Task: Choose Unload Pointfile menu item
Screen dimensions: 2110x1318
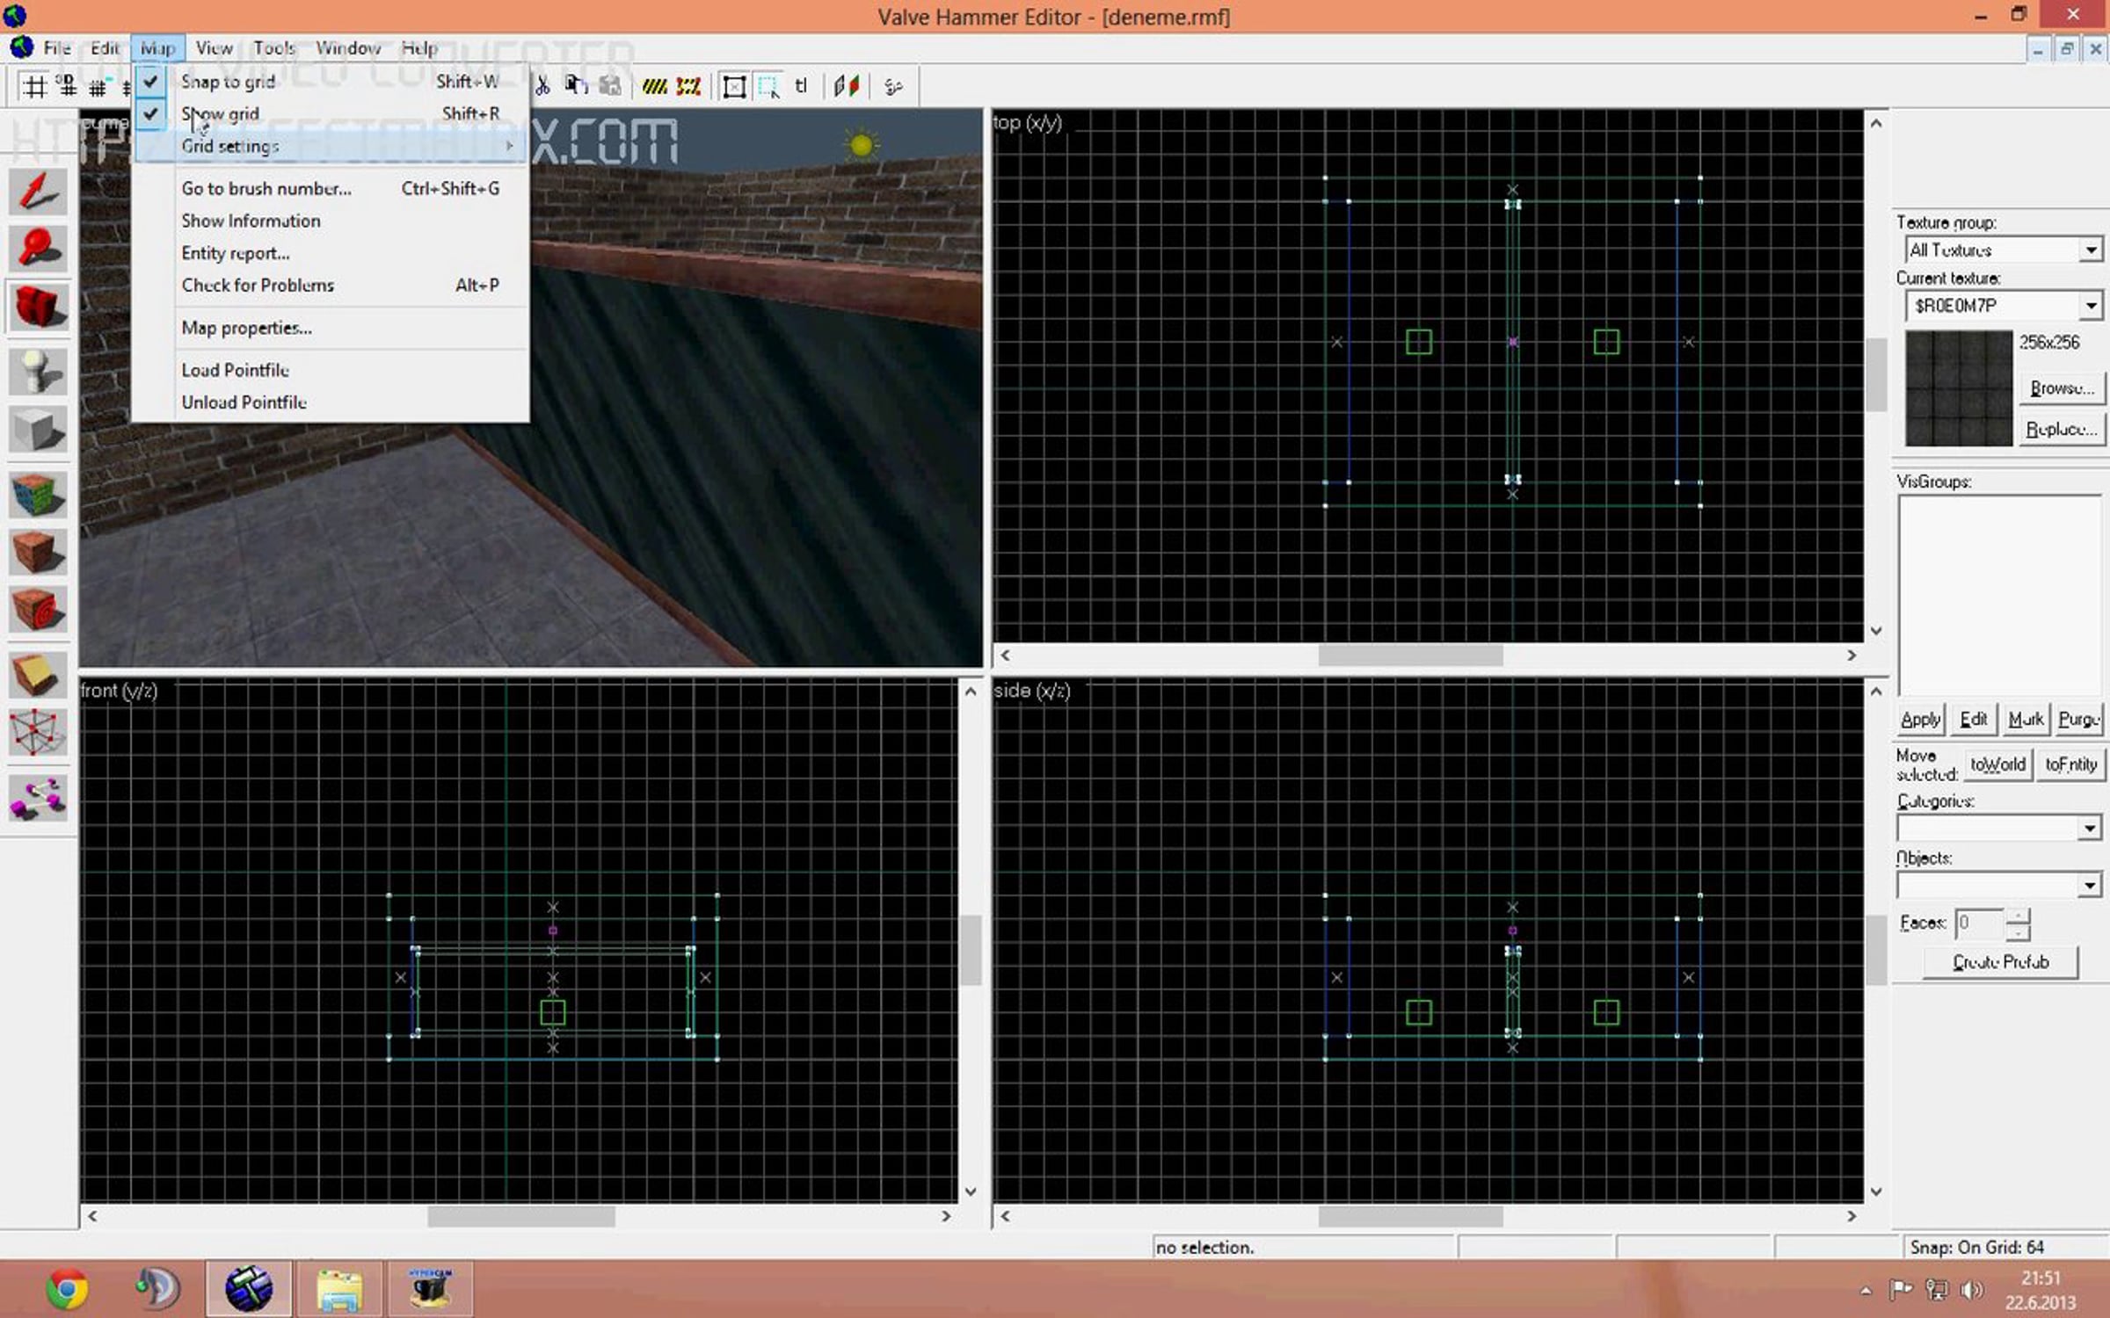Action: tap(331, 402)
